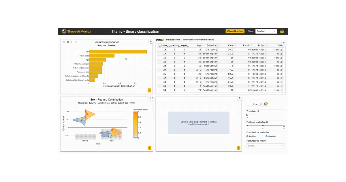Download Features Importance plot with camera icon
The height and width of the screenshot is (182, 346).
[64, 42]
